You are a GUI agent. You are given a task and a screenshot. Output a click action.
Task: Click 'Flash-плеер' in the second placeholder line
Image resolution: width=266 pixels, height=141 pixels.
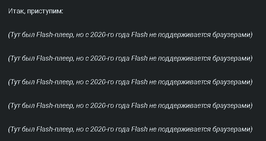[55, 59]
